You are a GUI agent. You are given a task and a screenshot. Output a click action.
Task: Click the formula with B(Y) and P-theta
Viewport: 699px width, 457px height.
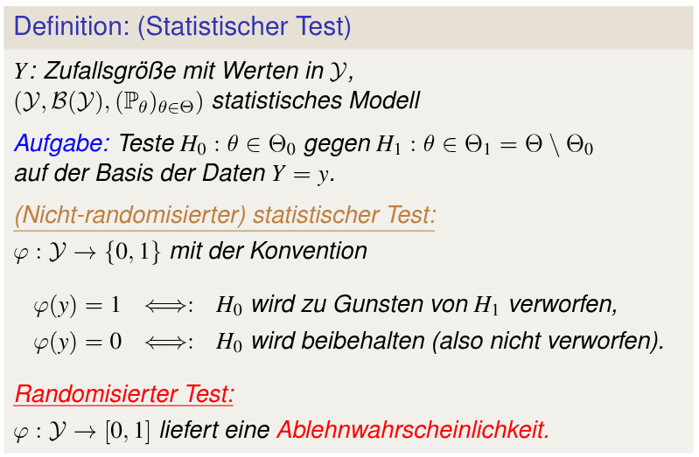[108, 101]
